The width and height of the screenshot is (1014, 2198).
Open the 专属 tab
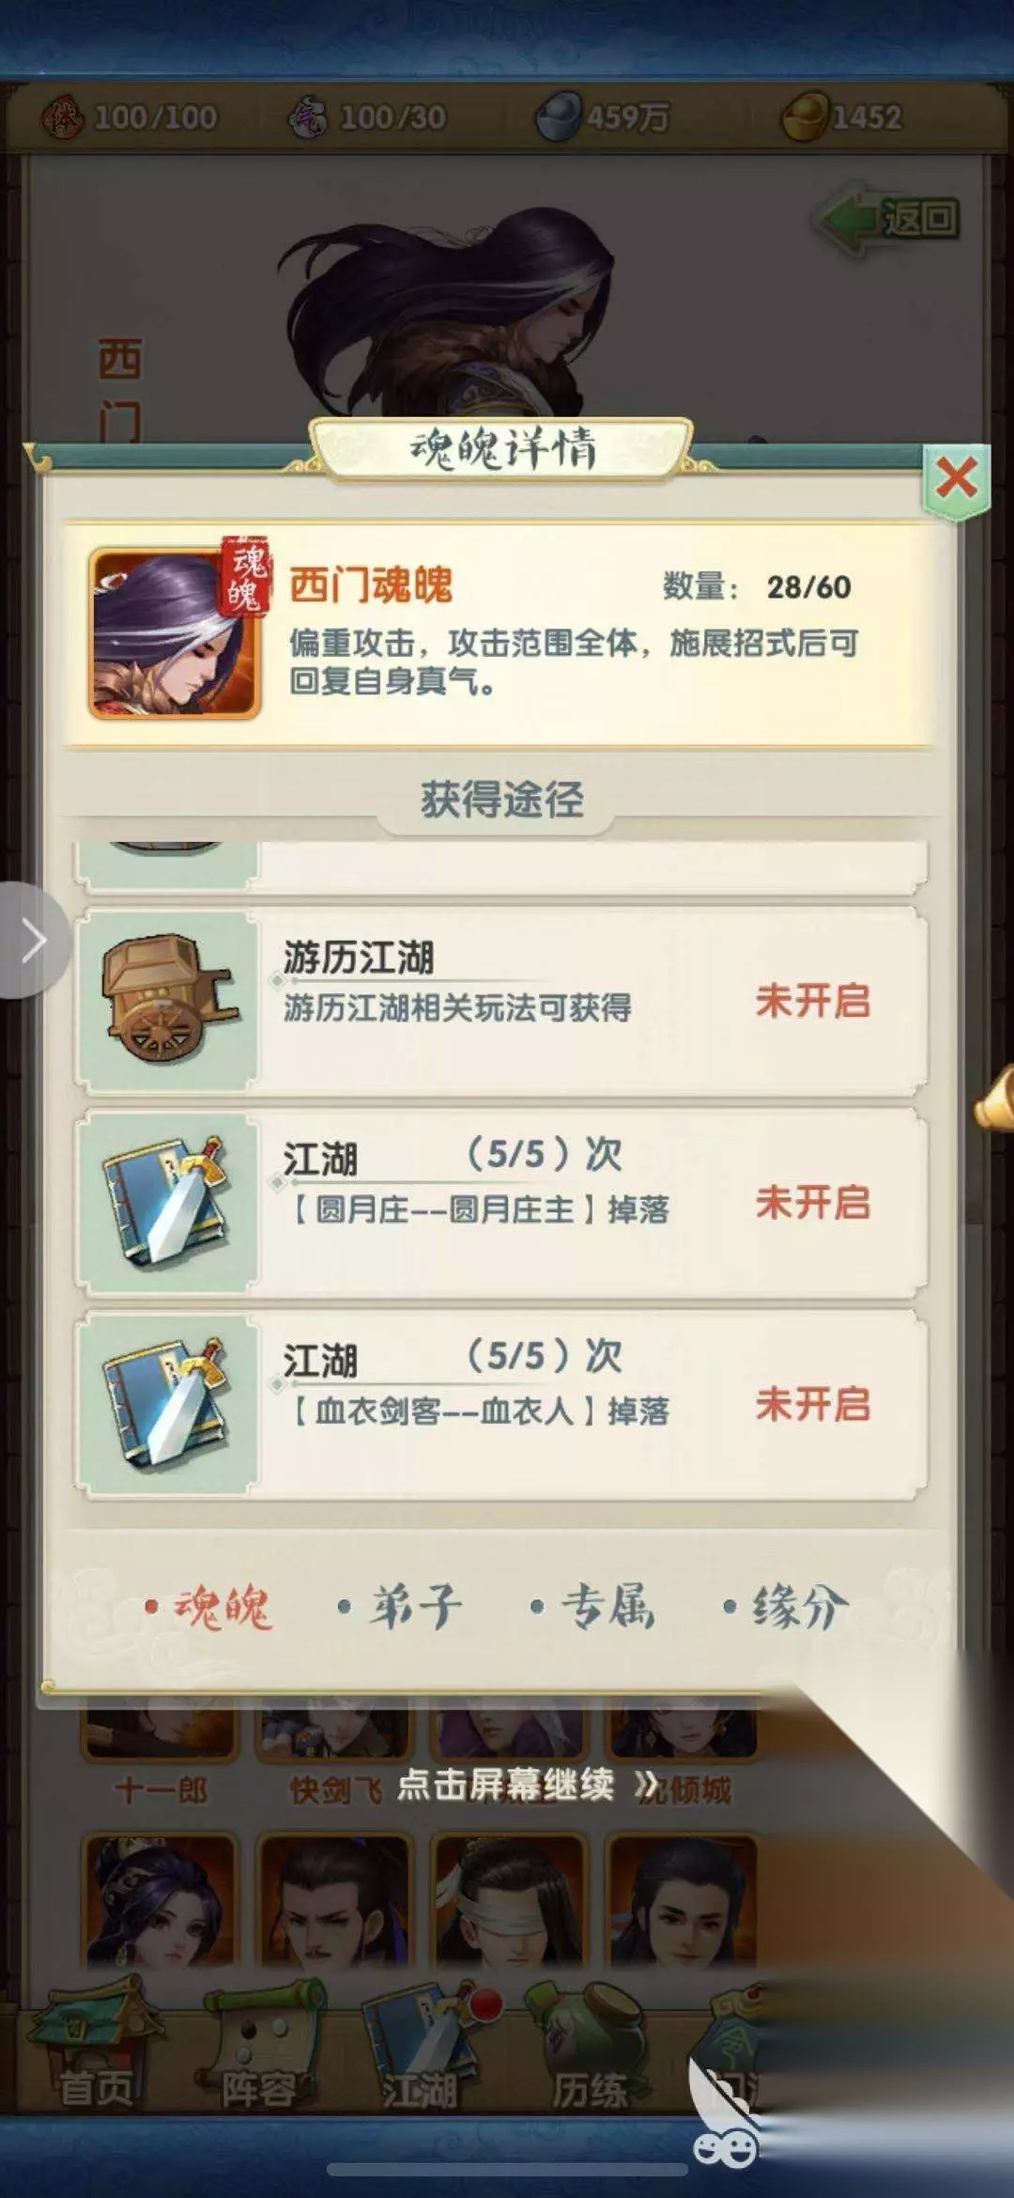coord(593,1606)
